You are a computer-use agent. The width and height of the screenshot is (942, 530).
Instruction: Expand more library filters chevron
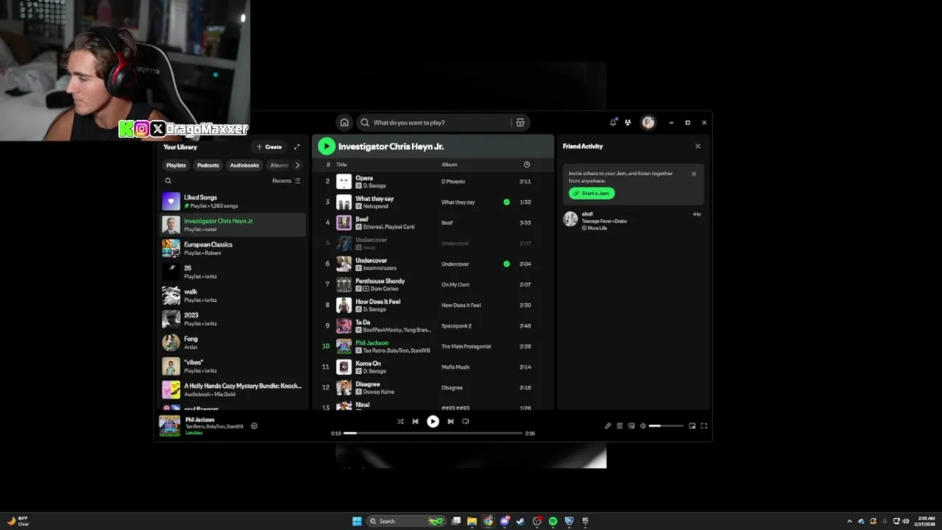[297, 165]
